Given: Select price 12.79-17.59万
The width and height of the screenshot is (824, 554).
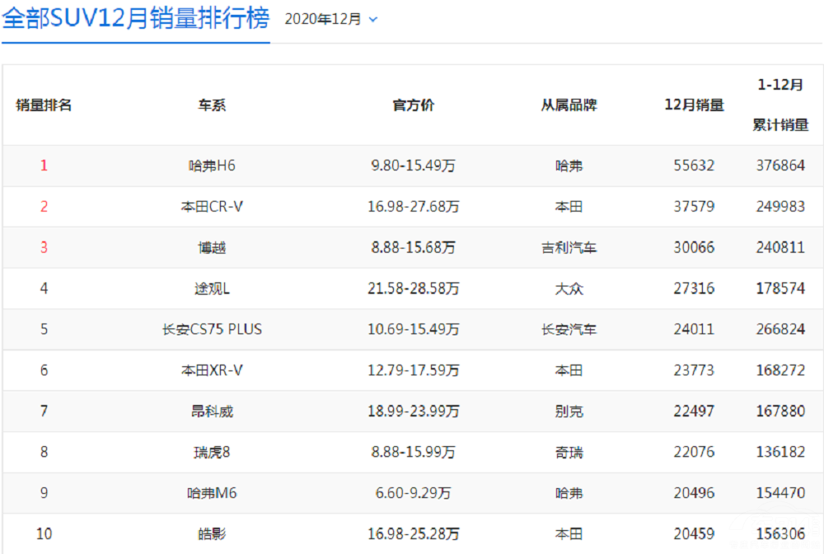Looking at the screenshot, I should click(413, 370).
